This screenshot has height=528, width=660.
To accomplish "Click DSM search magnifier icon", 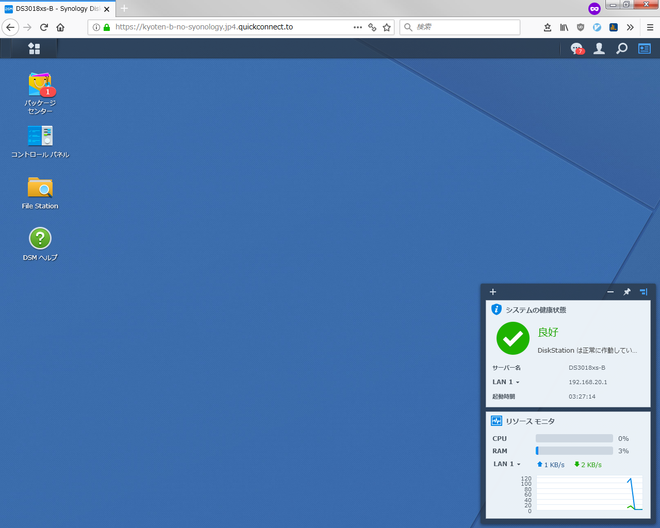I will 622,48.
